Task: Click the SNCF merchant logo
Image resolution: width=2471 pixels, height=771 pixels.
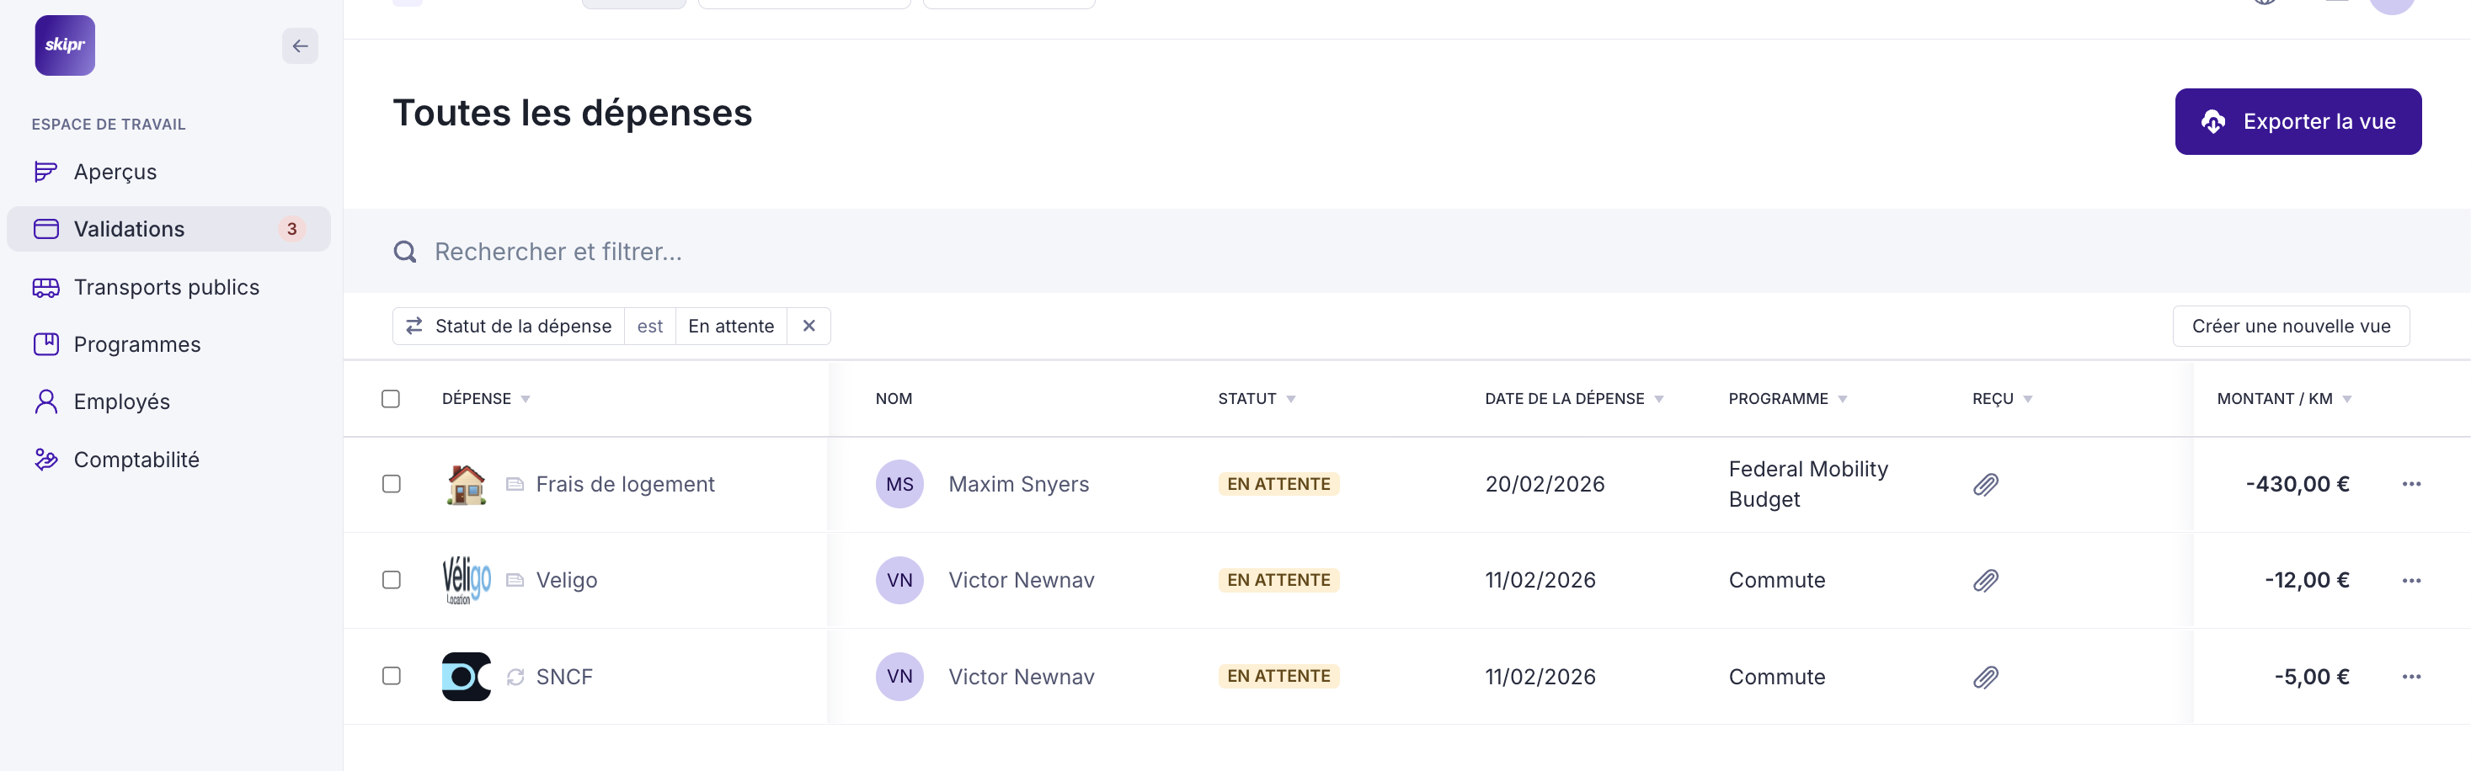Action: [x=467, y=676]
